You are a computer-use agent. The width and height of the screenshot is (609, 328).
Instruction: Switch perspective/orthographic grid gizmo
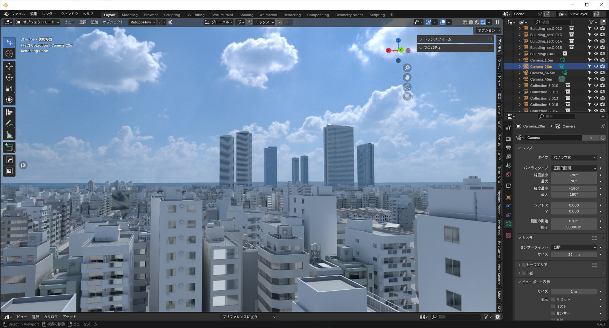407,96
